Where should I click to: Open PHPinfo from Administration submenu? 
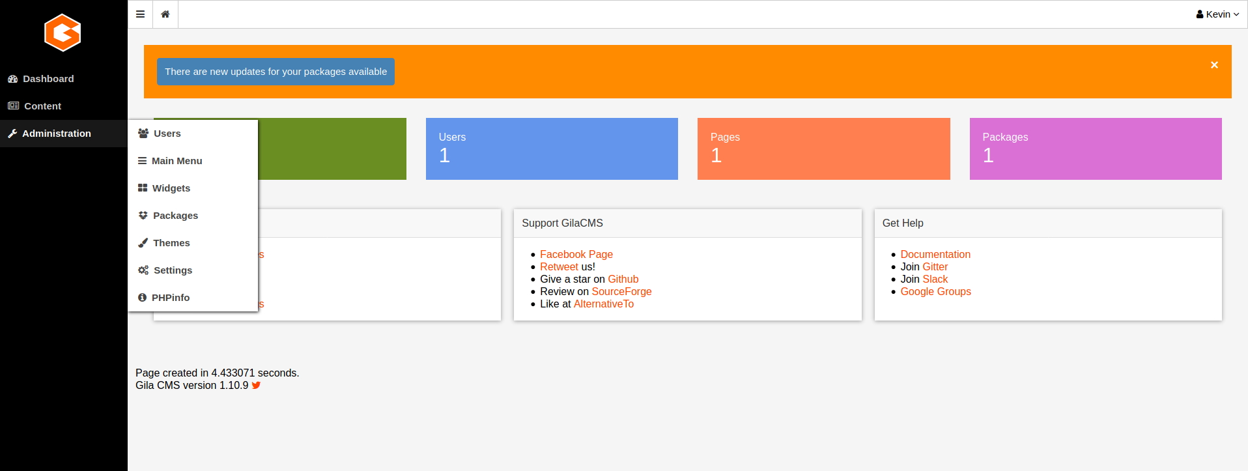pyautogui.click(x=193, y=298)
